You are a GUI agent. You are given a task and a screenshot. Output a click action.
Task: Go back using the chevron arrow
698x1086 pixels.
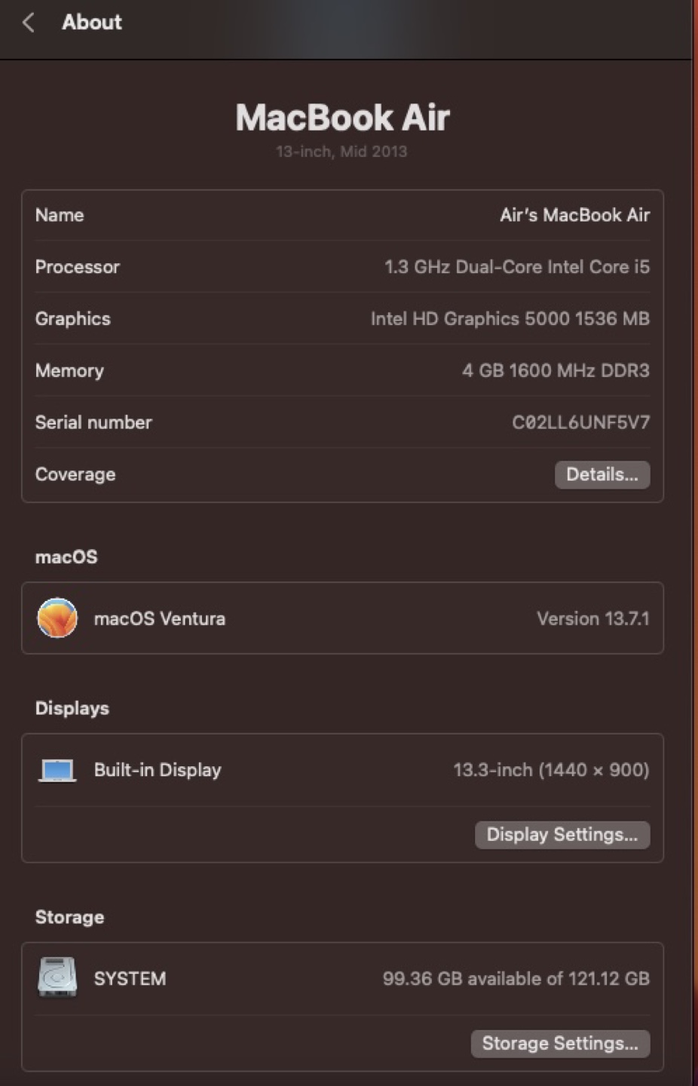coord(29,23)
